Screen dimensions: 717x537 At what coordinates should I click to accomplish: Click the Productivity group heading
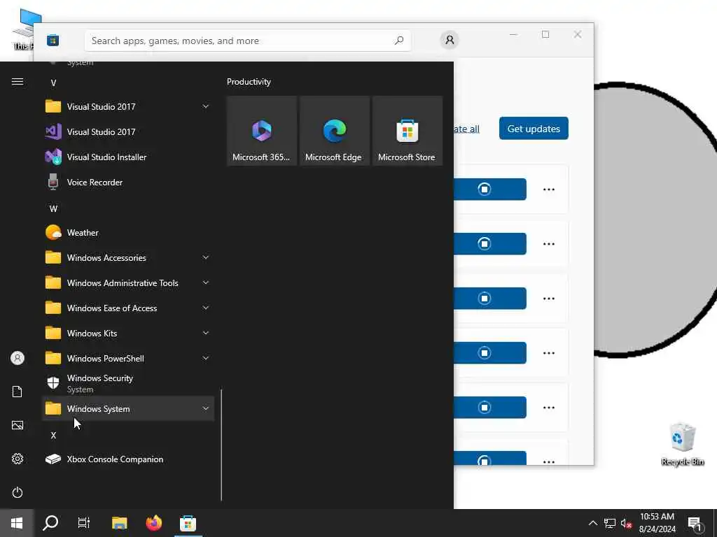[249, 82]
